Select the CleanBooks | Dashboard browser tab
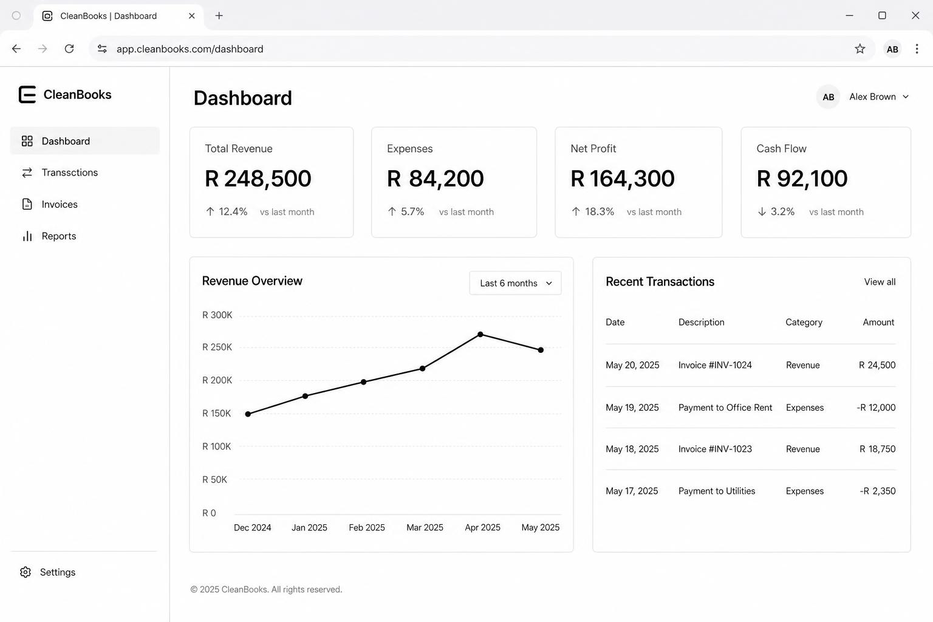 click(x=118, y=16)
